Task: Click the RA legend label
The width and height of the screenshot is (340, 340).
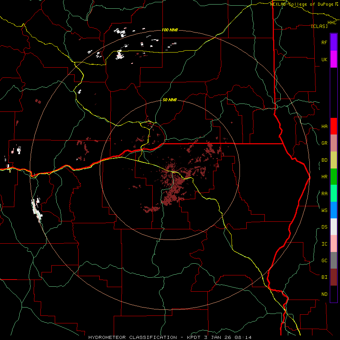Action: 324,194
